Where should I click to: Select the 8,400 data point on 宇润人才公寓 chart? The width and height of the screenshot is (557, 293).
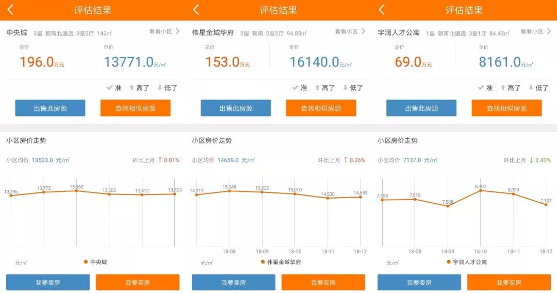[481, 191]
